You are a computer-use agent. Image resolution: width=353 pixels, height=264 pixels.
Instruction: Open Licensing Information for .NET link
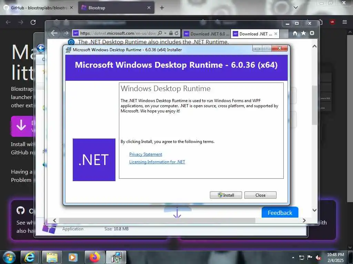[157, 162]
